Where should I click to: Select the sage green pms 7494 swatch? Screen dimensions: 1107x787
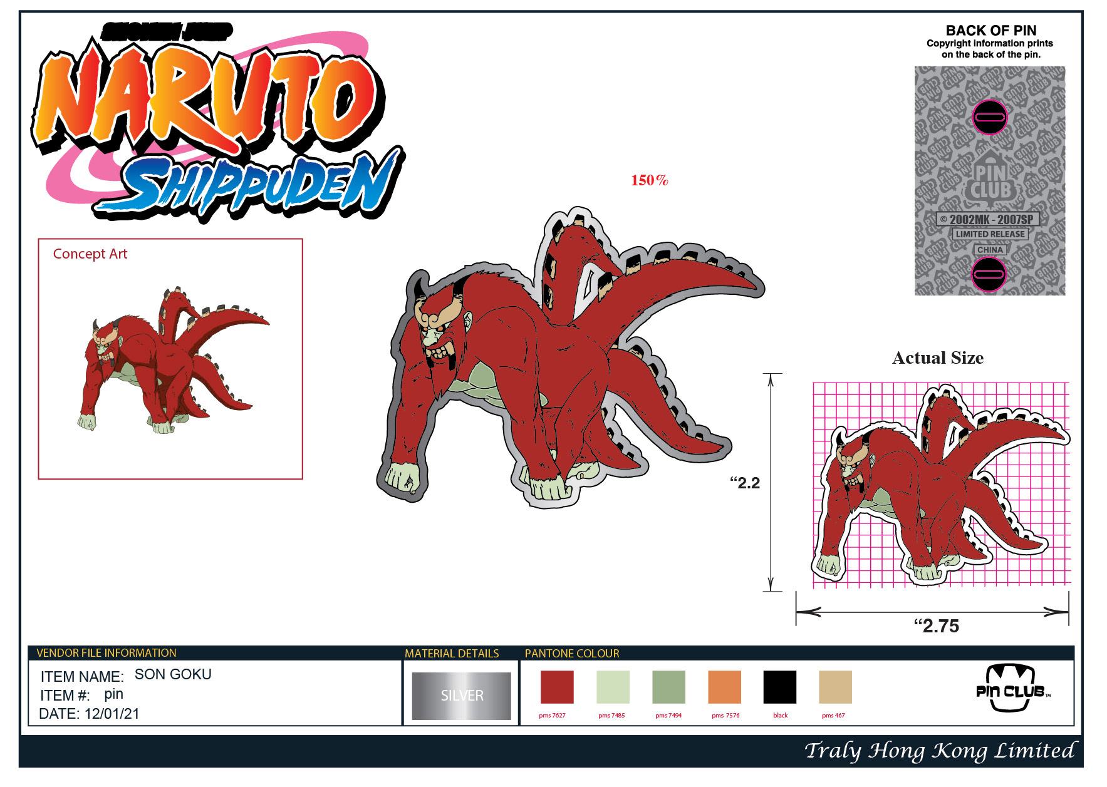[x=668, y=687]
